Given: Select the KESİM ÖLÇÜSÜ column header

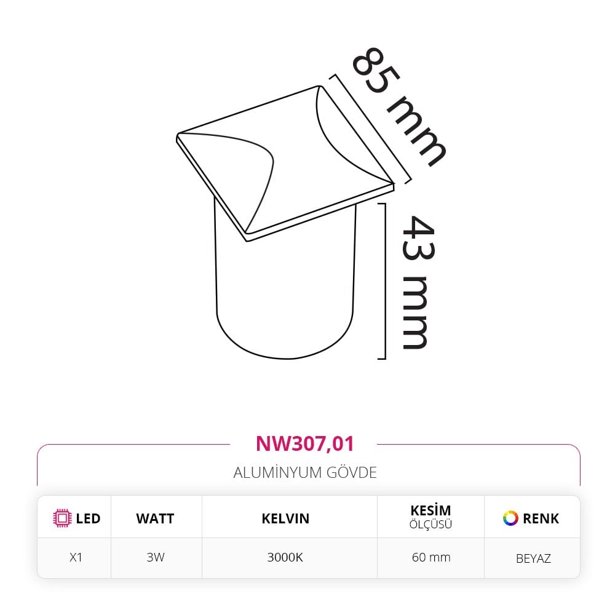Looking at the screenshot, I should pyautogui.click(x=430, y=517).
